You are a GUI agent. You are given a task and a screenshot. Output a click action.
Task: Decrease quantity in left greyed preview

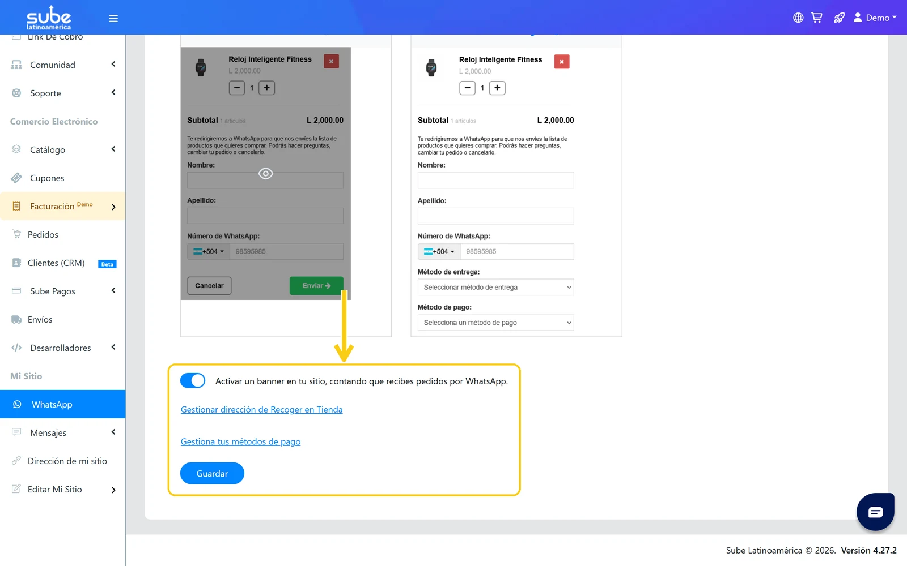(x=237, y=88)
